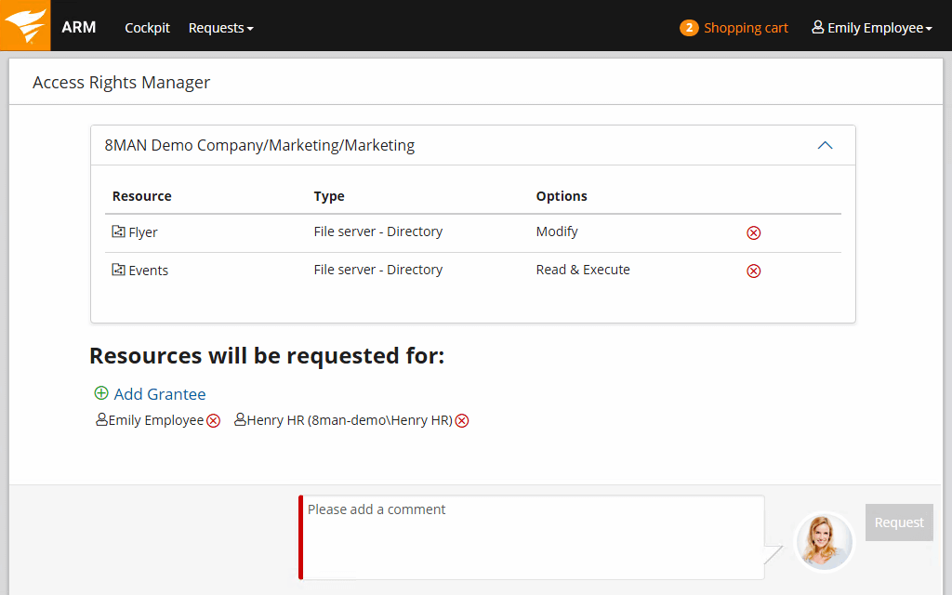Viewport: 952px width, 595px height.
Task: Click the user icon beside Emily Employee grantee
Action: (101, 420)
